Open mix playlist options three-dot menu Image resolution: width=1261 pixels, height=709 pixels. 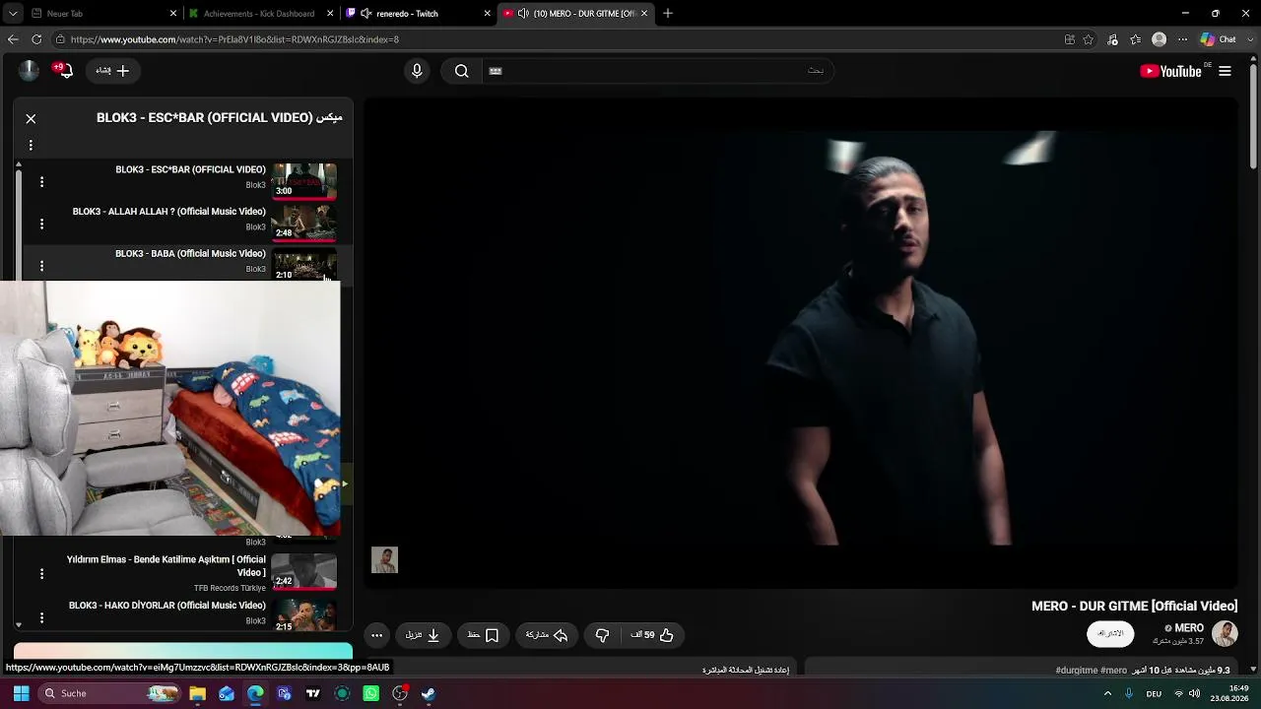click(x=31, y=145)
